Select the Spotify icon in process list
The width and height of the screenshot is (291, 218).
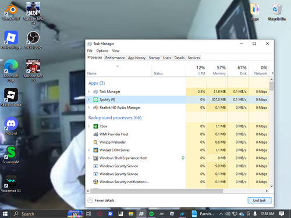coord(95,99)
